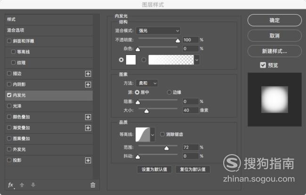Click the 阻塞 slider handle
The height and width of the screenshot is (195, 306).
coord(138,102)
